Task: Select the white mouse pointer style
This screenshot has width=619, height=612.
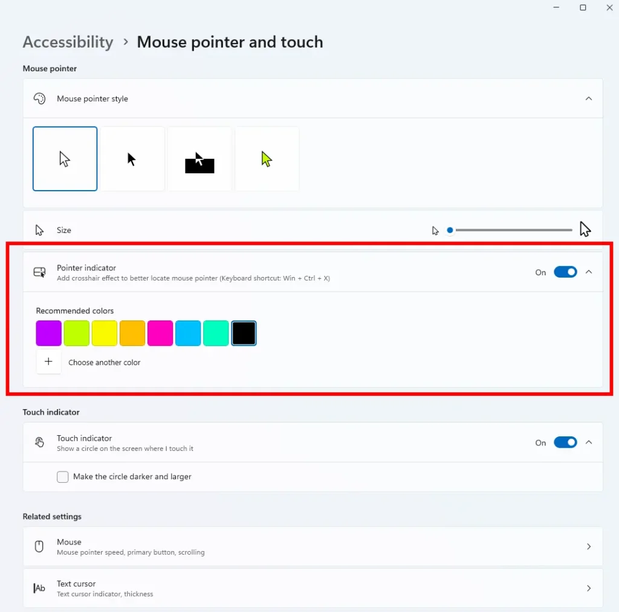Action: pos(65,158)
